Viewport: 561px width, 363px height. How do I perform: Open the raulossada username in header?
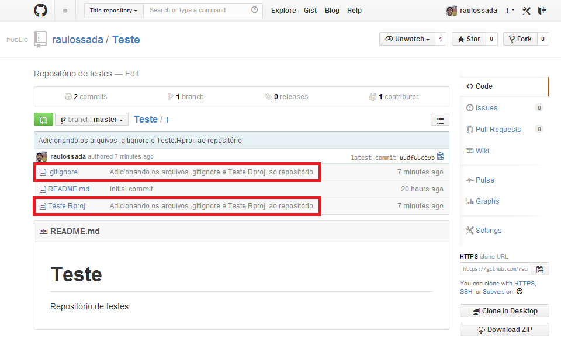click(479, 11)
